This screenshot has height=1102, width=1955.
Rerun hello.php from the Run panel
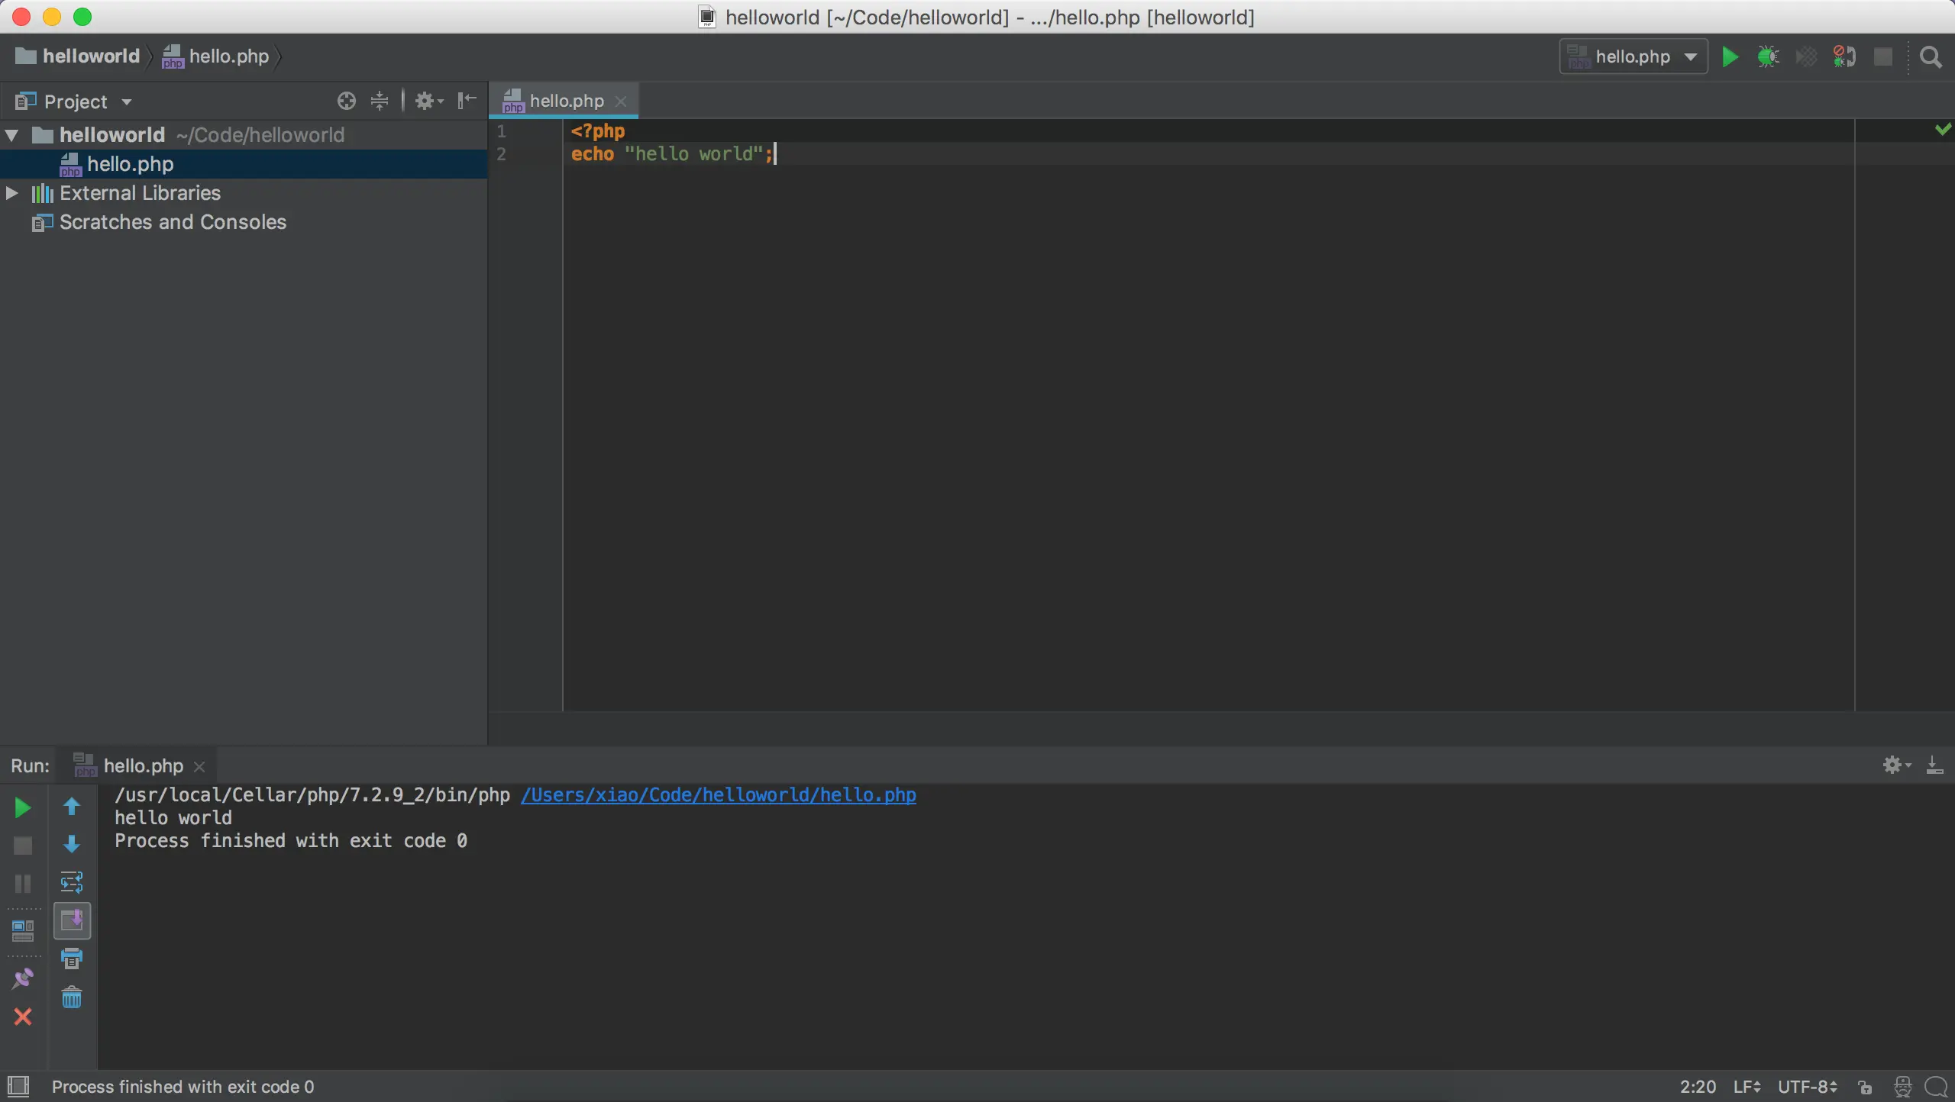[23, 807]
